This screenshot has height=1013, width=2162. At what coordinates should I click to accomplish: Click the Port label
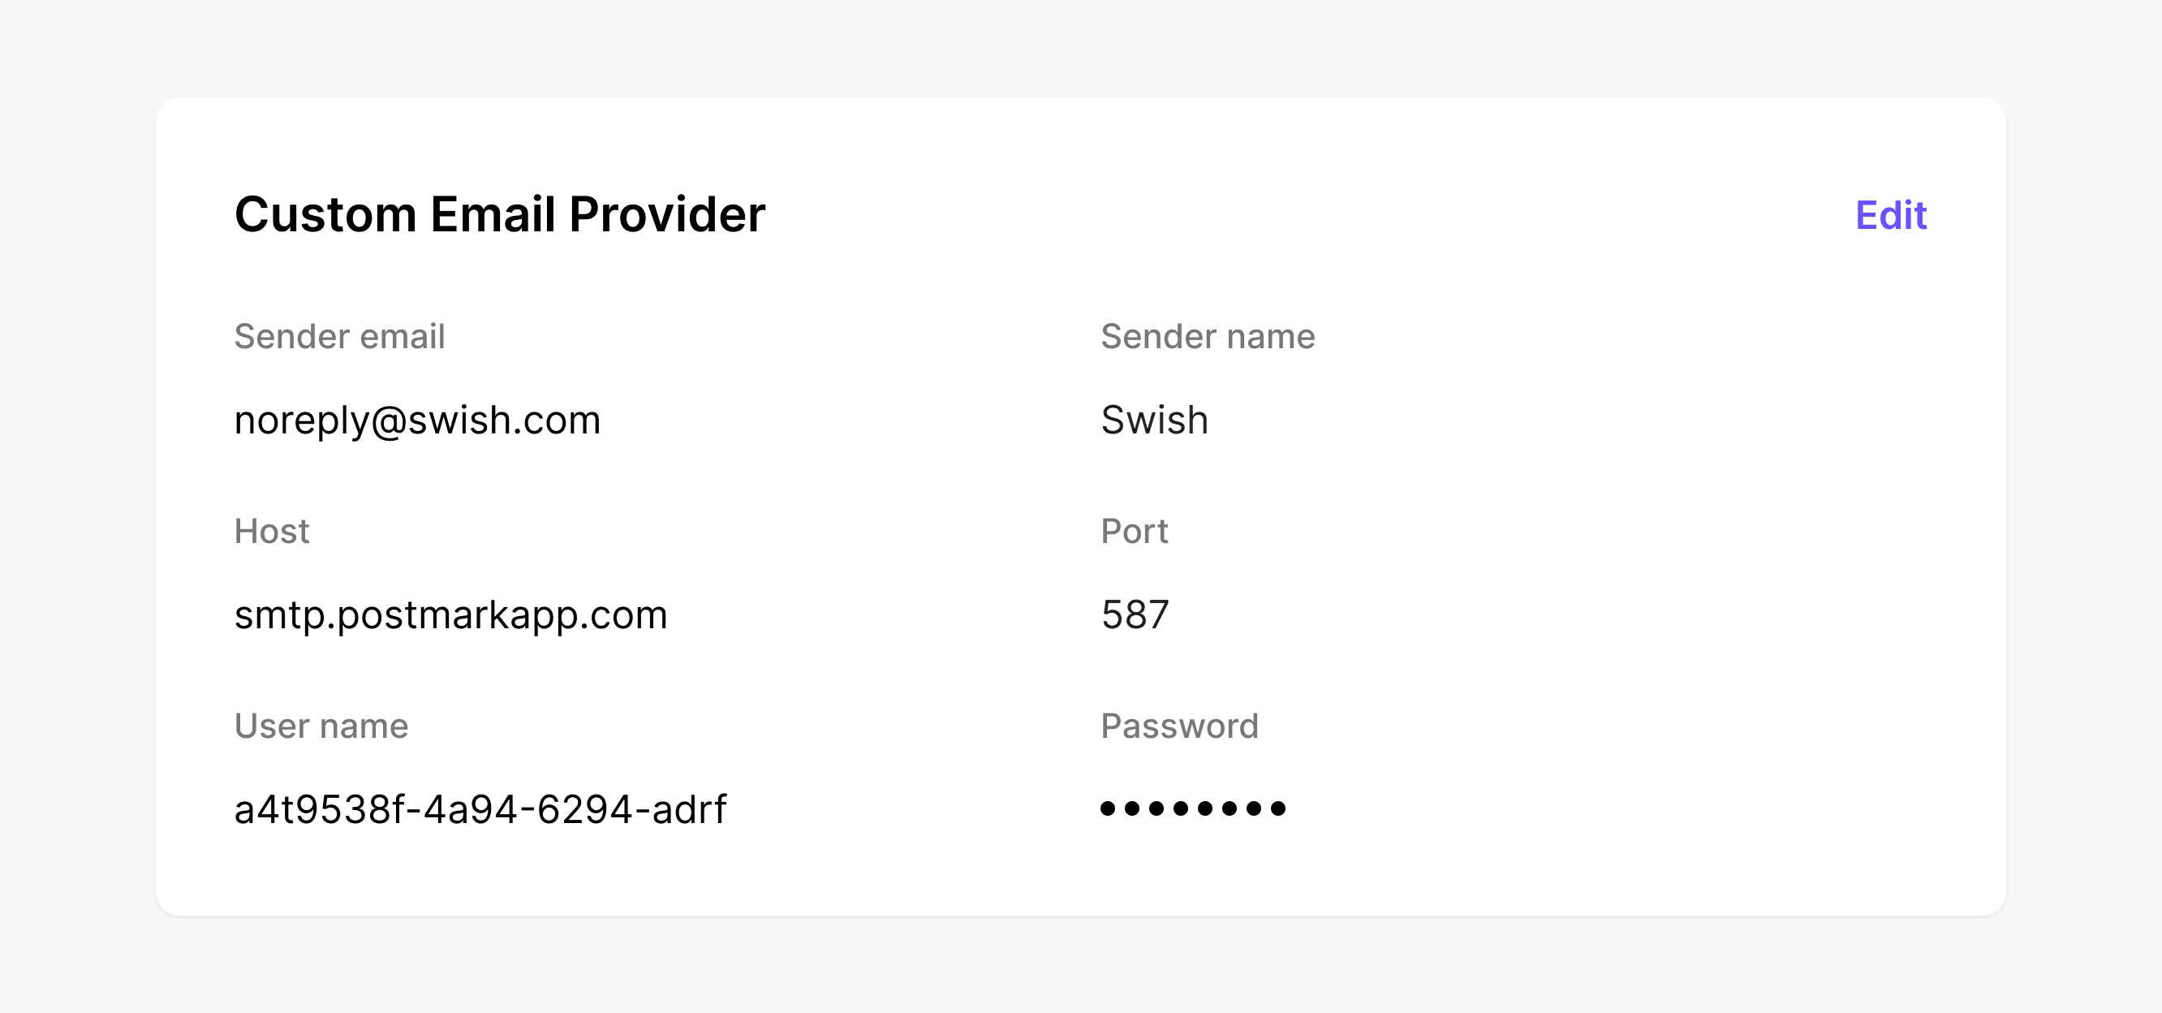pos(1134,532)
